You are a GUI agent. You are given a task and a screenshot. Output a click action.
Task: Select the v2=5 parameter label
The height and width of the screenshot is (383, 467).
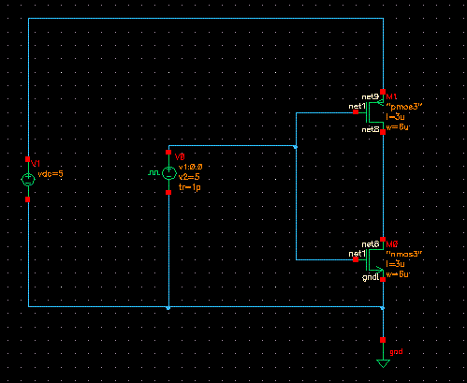pyautogui.click(x=189, y=177)
